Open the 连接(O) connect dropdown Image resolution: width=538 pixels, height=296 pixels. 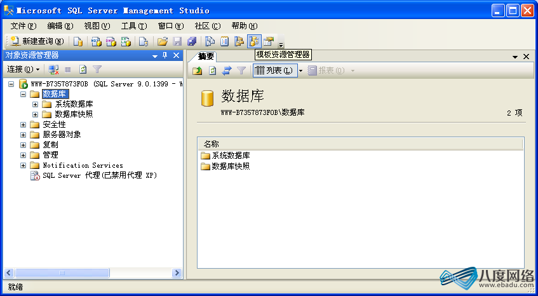24,69
